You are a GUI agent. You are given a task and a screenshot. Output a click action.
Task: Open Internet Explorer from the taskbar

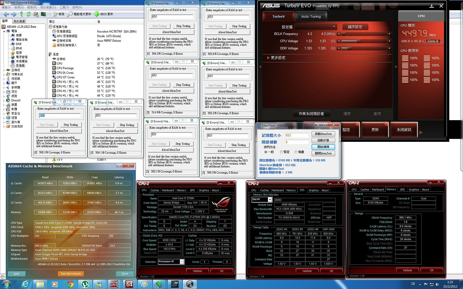25,284
